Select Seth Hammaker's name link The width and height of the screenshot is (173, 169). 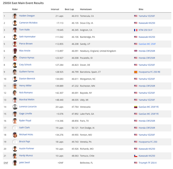[x=27, y=37]
